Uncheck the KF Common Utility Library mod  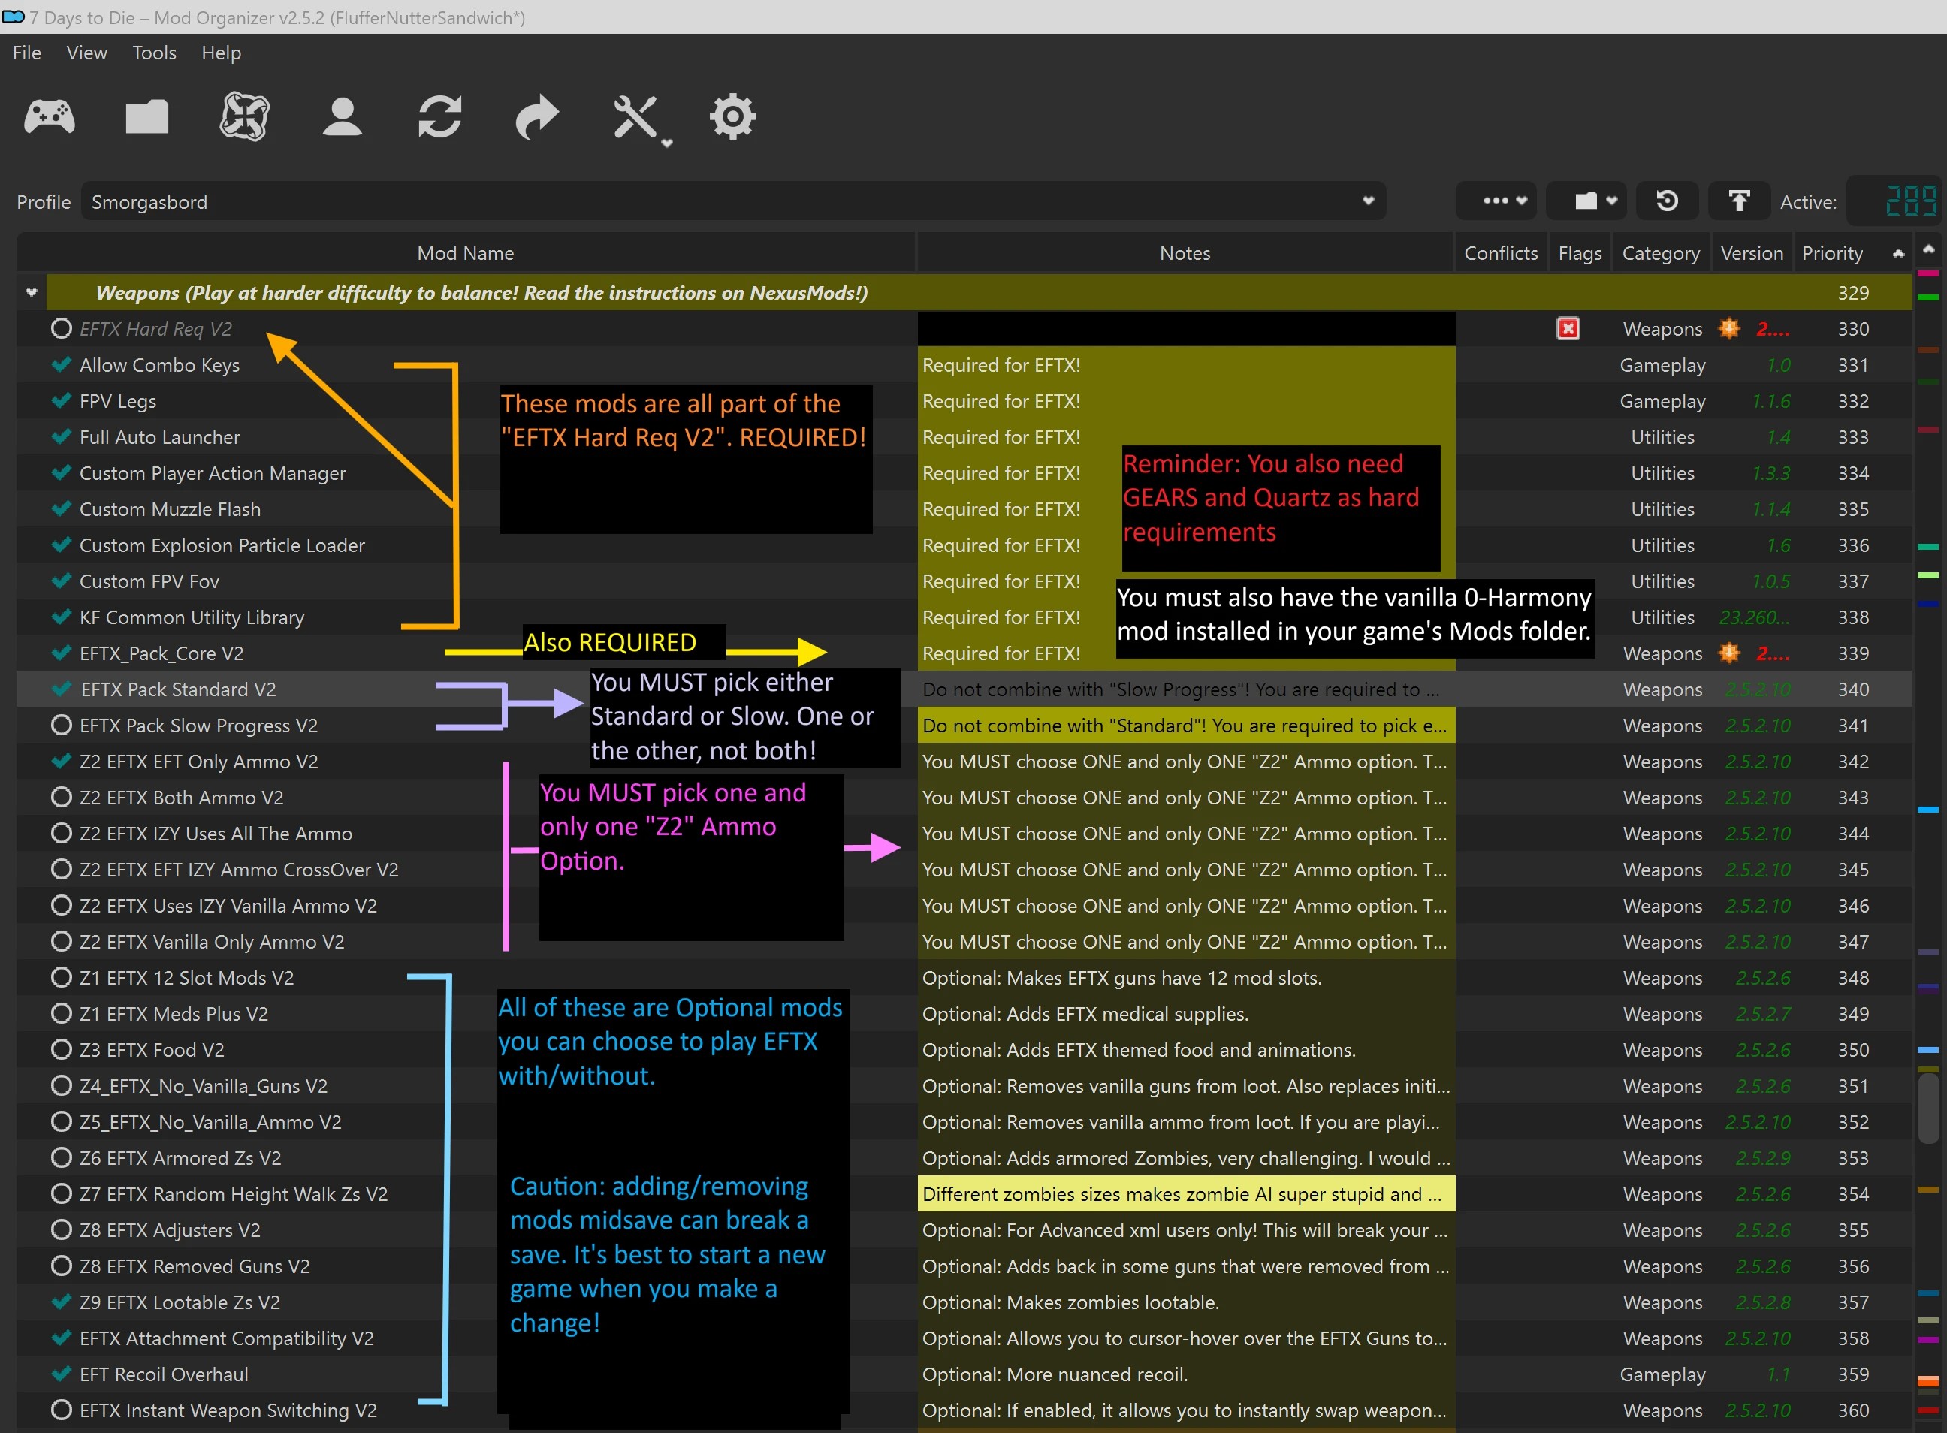point(62,617)
